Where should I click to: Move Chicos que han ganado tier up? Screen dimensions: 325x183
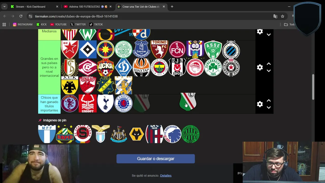[269, 101]
